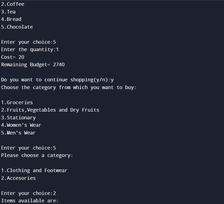
Task: Click 'Items available are:' text
Action: [x=30, y=201]
